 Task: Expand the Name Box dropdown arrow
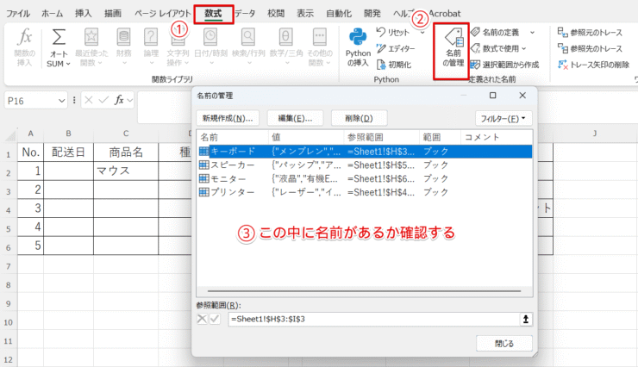pyautogui.click(x=61, y=101)
